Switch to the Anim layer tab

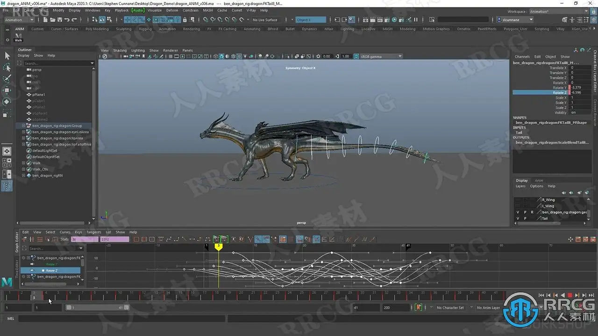pos(539,181)
